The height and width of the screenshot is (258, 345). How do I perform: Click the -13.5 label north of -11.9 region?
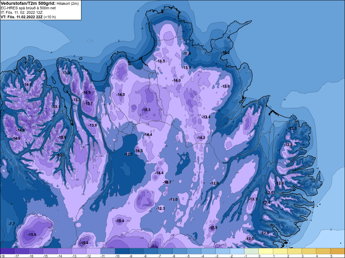point(161,61)
